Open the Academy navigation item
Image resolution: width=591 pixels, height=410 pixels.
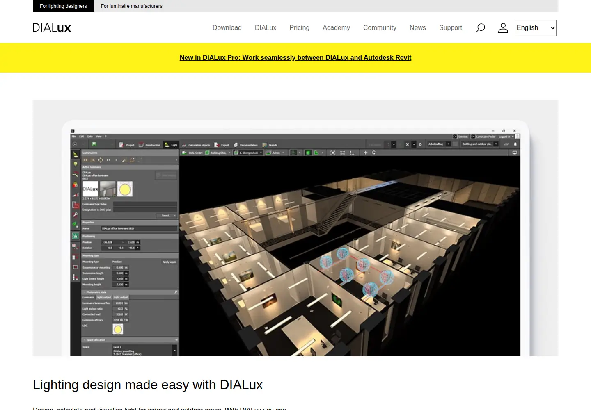[x=336, y=28]
